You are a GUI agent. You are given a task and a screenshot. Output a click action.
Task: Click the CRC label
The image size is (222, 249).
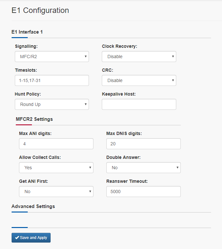pos(108,70)
